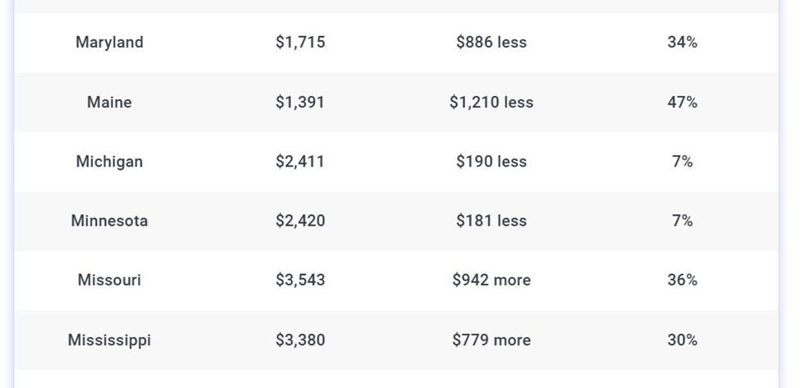The width and height of the screenshot is (801, 388).
Task: Select the 36% percentage for Missouri
Action: [x=682, y=281]
